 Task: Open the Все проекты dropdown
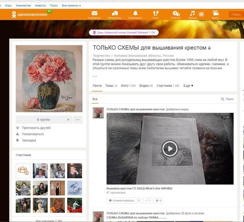click(x=71, y=6)
